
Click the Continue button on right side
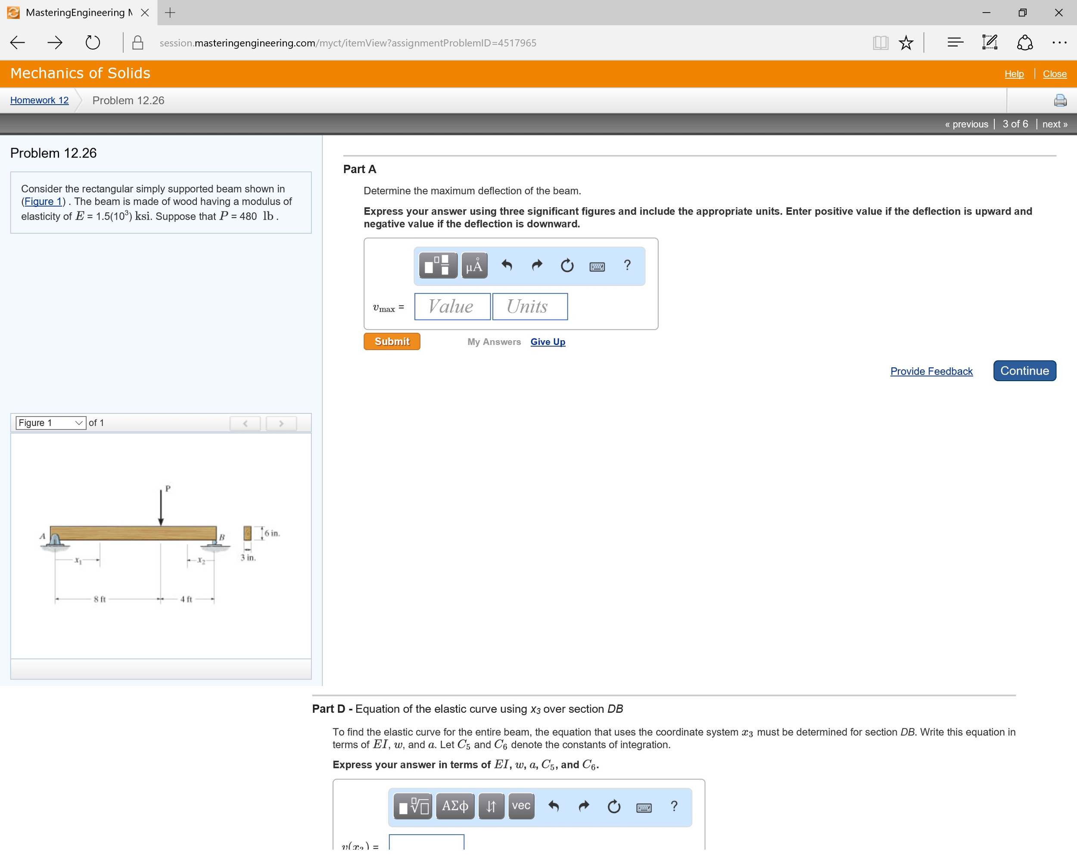tap(1023, 370)
